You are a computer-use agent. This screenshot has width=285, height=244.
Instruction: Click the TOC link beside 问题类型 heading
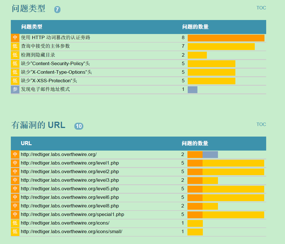[261, 8]
